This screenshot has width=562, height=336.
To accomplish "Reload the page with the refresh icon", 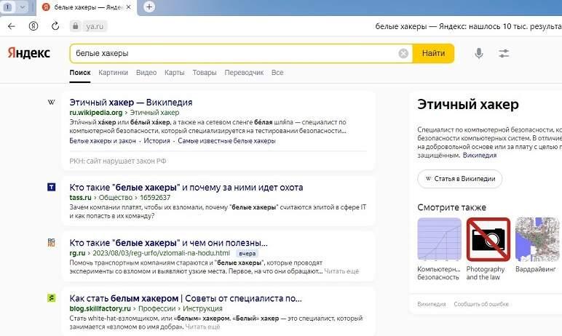I will coord(55,26).
